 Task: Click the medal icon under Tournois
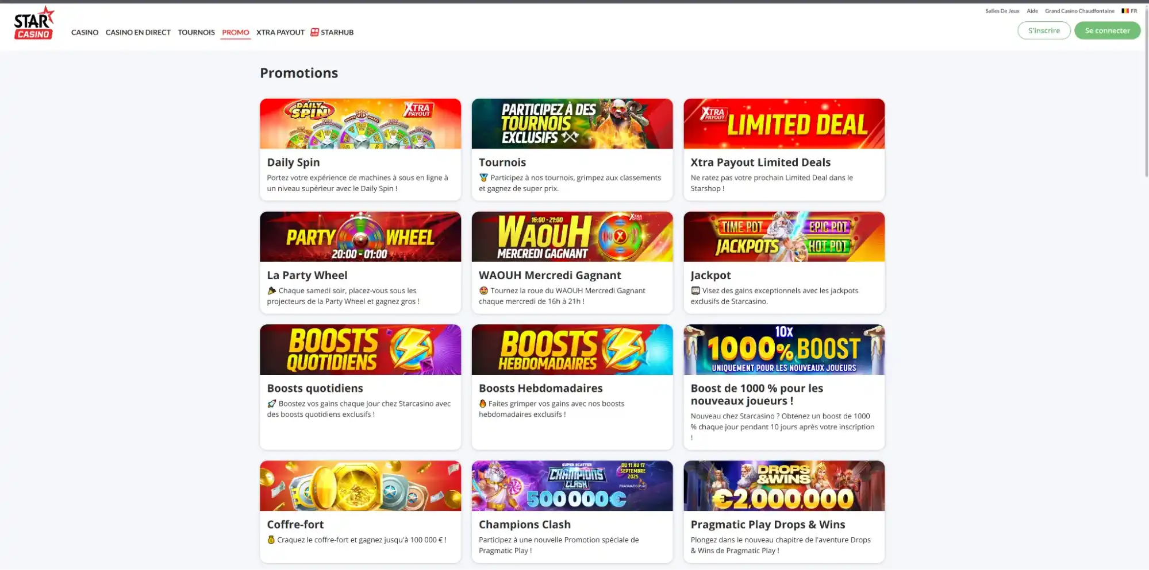(483, 178)
